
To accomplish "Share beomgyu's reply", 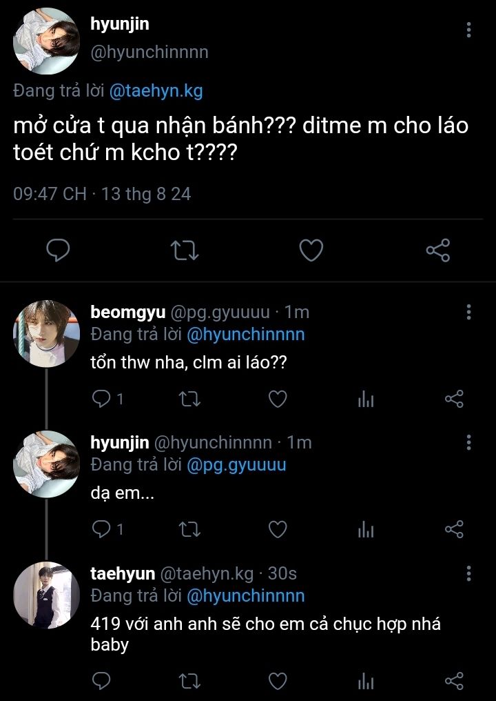I will click(454, 399).
